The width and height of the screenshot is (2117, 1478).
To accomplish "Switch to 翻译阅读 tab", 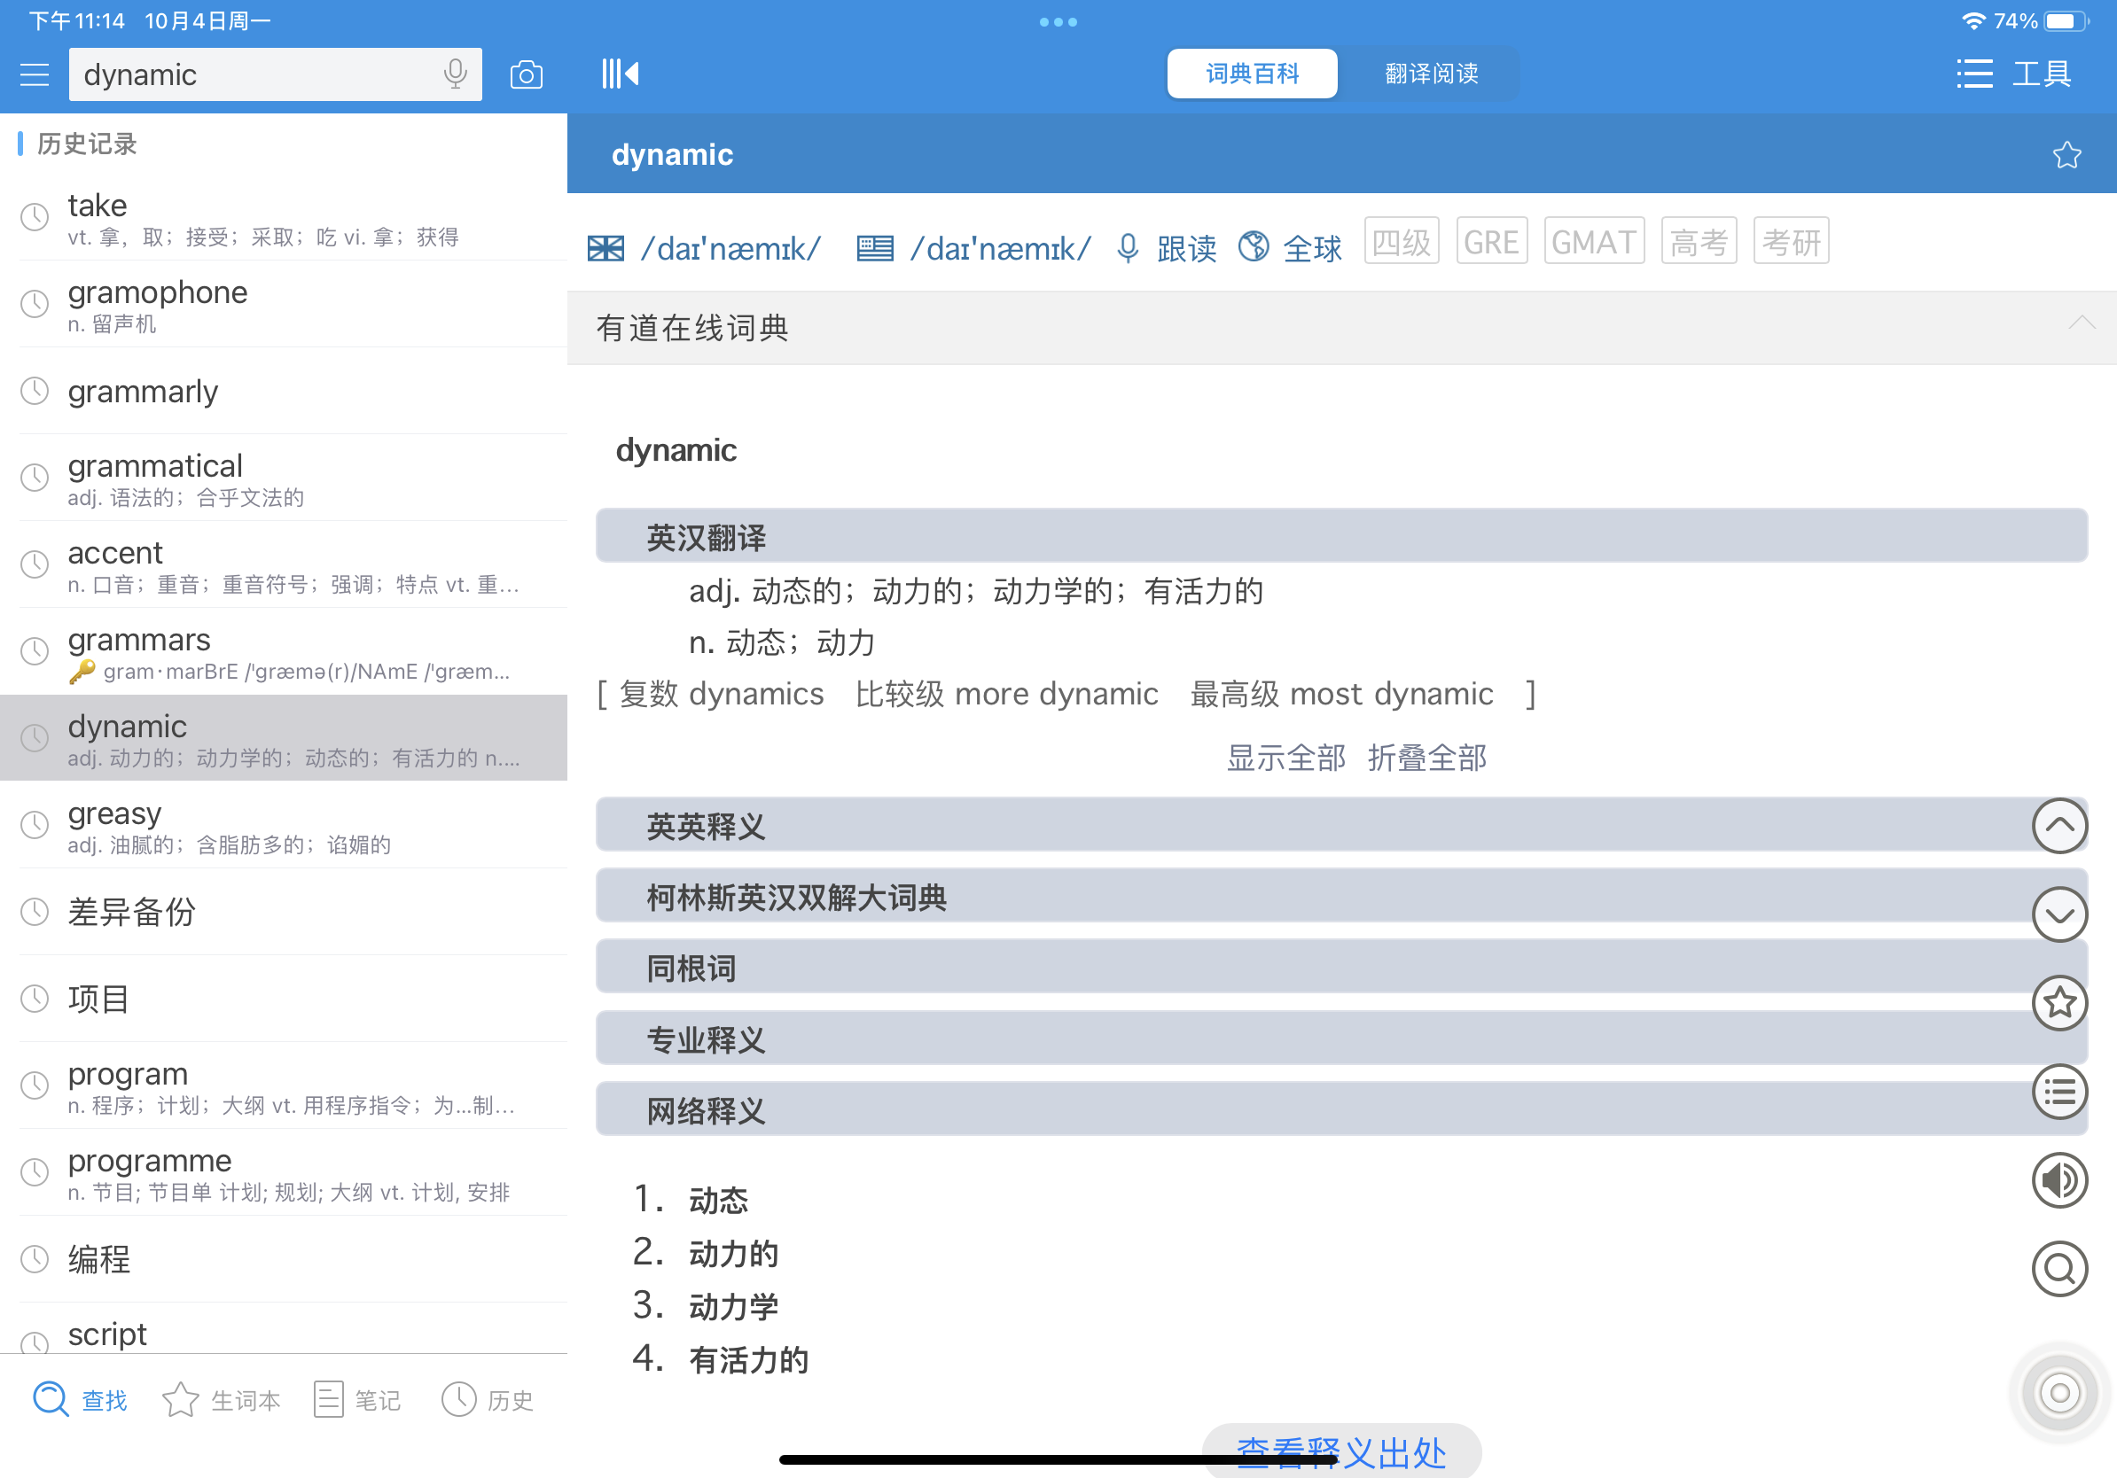I will [x=1430, y=74].
